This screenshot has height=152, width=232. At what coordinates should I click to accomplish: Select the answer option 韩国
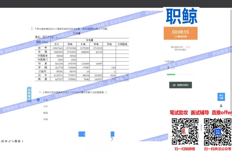(46, 113)
